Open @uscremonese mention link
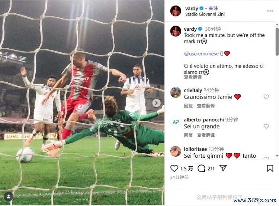The height and width of the screenshot is (206, 279). (x=201, y=53)
